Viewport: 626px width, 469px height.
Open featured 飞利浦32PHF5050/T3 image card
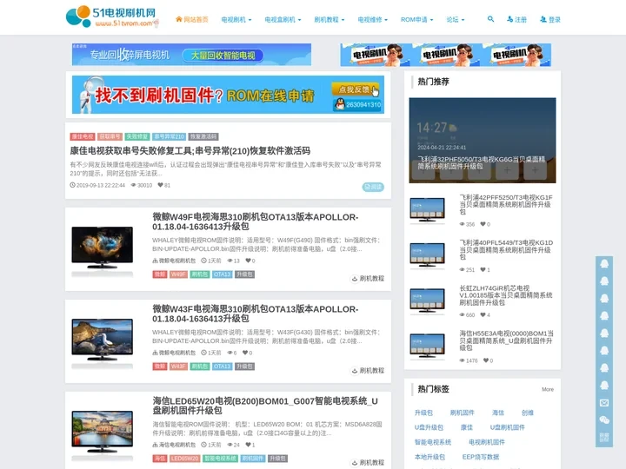(483, 141)
